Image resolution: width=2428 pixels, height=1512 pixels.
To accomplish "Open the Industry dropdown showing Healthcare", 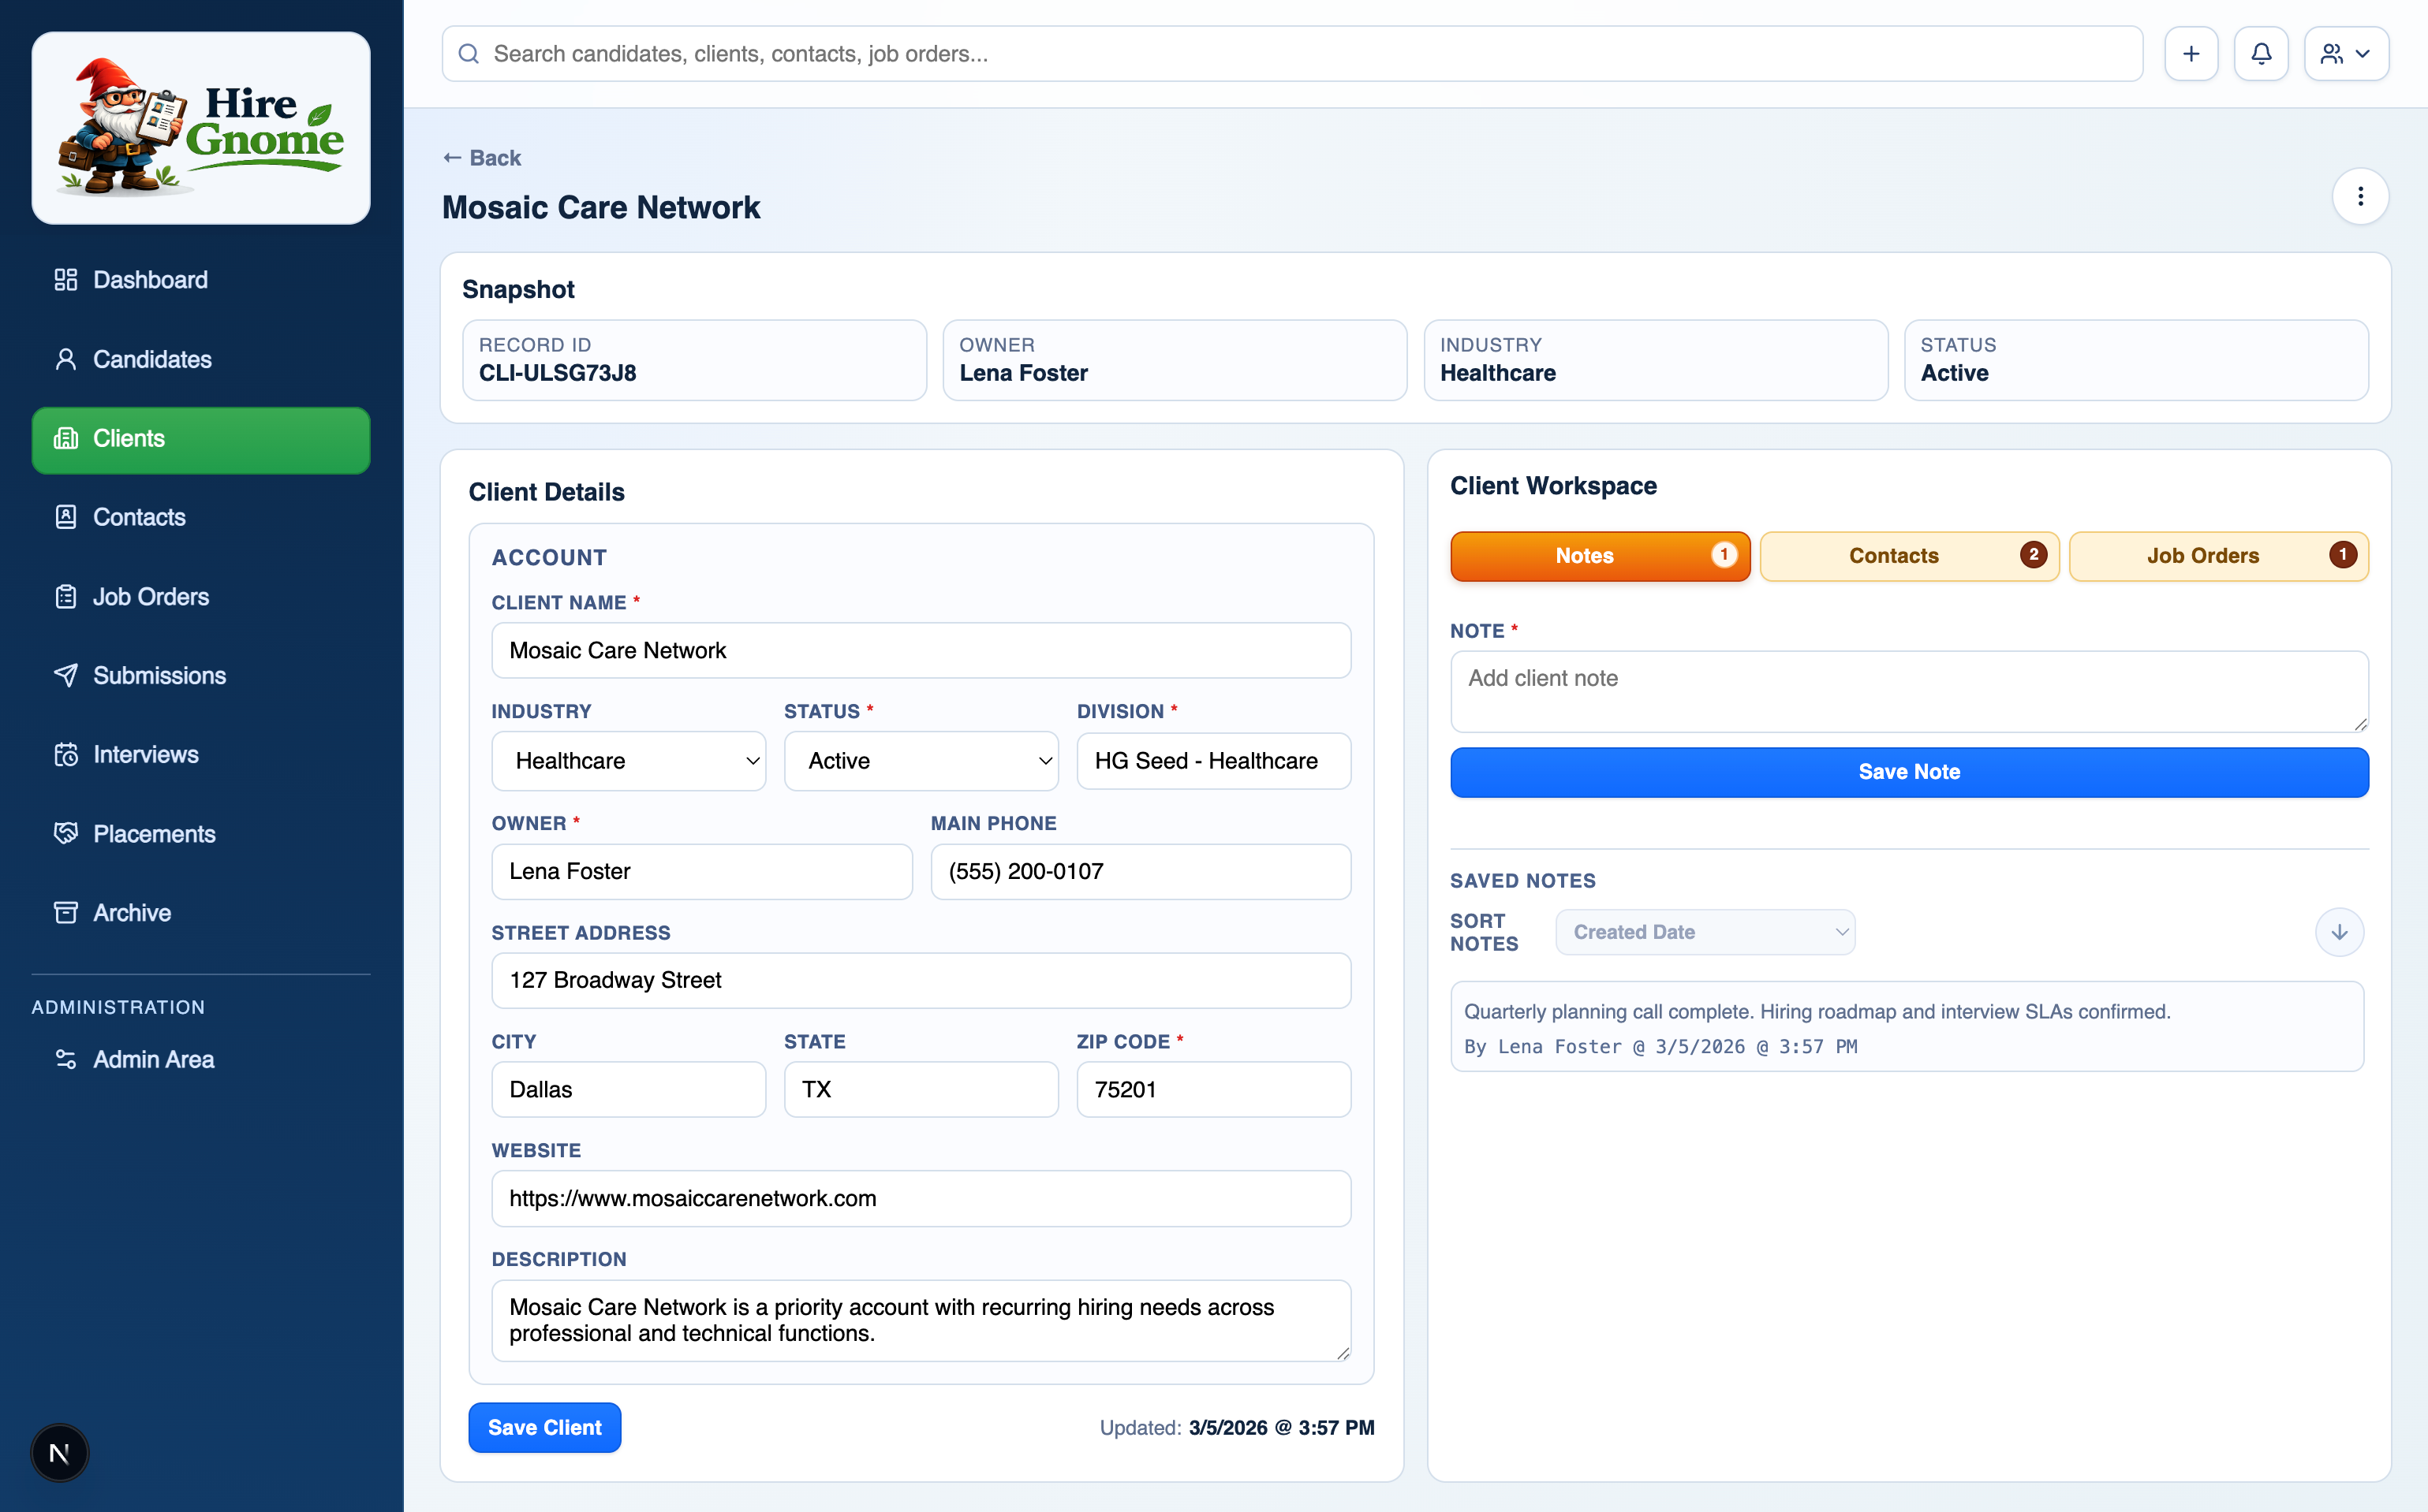I will [628, 761].
